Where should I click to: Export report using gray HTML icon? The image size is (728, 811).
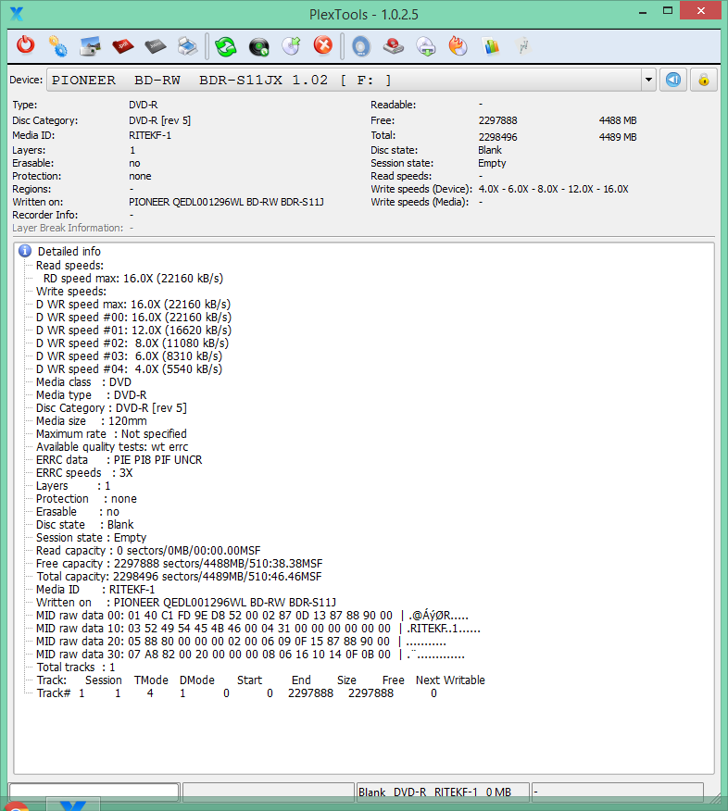[156, 46]
